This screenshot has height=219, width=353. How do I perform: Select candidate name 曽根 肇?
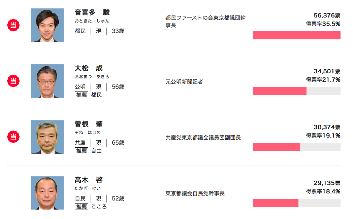point(89,124)
